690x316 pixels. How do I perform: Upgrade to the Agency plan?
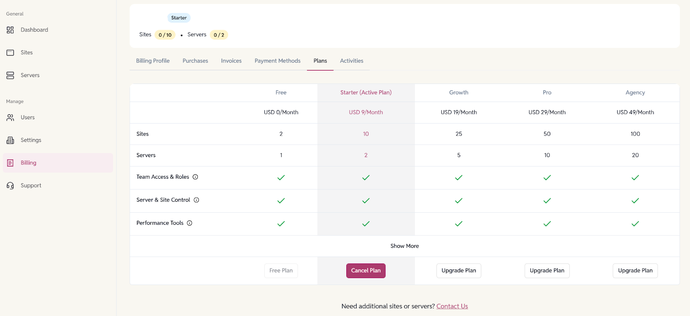pos(635,270)
